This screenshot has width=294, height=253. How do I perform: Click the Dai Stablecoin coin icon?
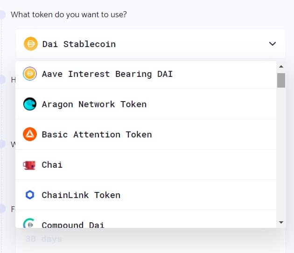30,44
